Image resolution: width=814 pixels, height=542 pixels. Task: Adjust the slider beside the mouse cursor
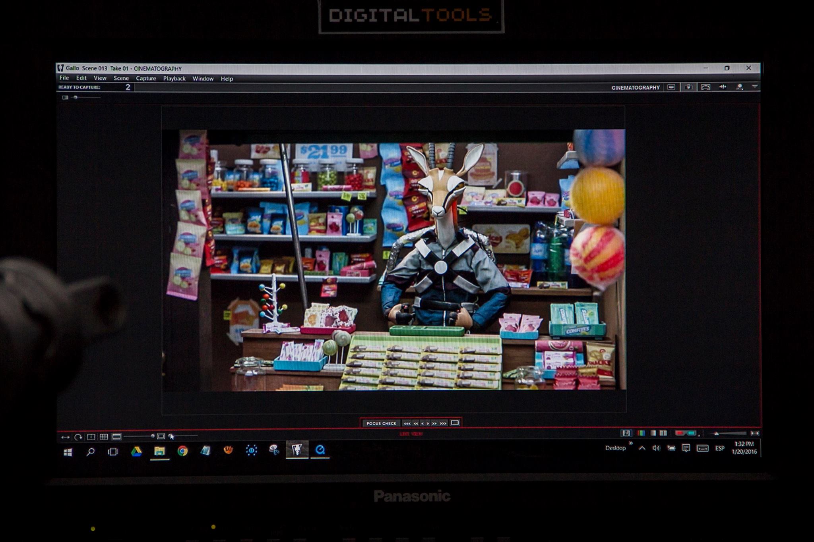point(183,436)
